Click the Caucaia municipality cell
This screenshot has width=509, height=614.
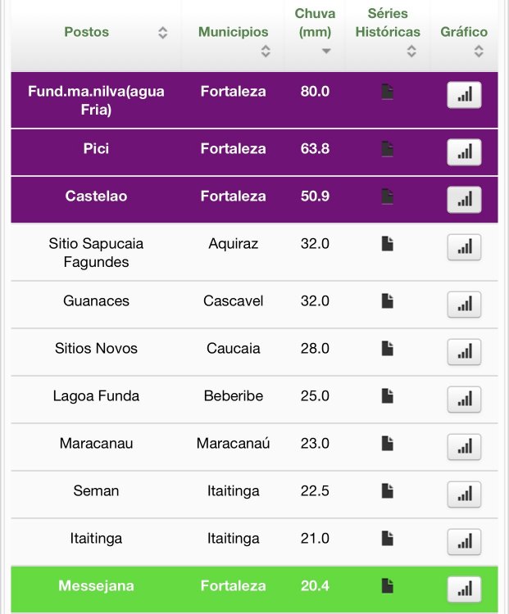pyautogui.click(x=233, y=349)
